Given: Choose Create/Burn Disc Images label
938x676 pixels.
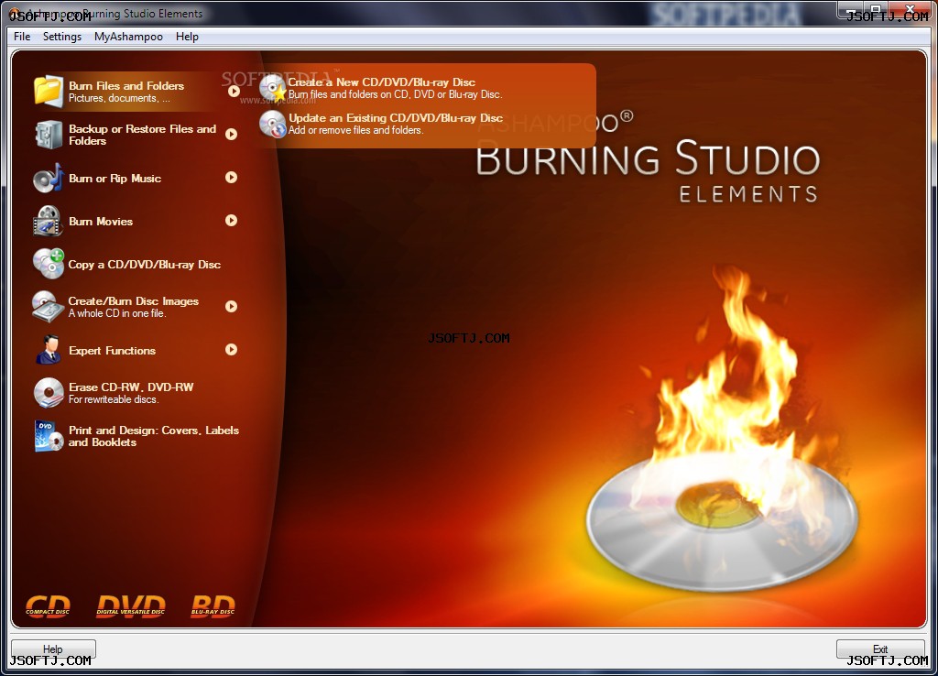Looking at the screenshot, I should tap(134, 301).
